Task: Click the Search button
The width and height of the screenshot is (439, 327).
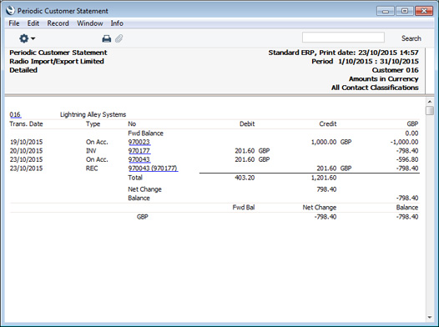Action: pos(411,38)
